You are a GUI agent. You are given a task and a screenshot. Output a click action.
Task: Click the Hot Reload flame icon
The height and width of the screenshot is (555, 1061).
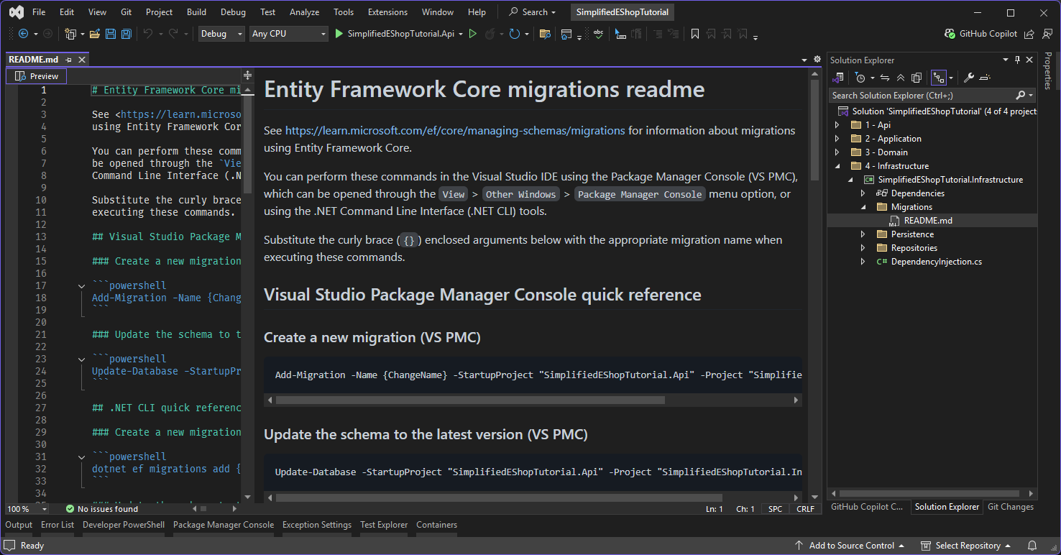[x=490, y=34]
